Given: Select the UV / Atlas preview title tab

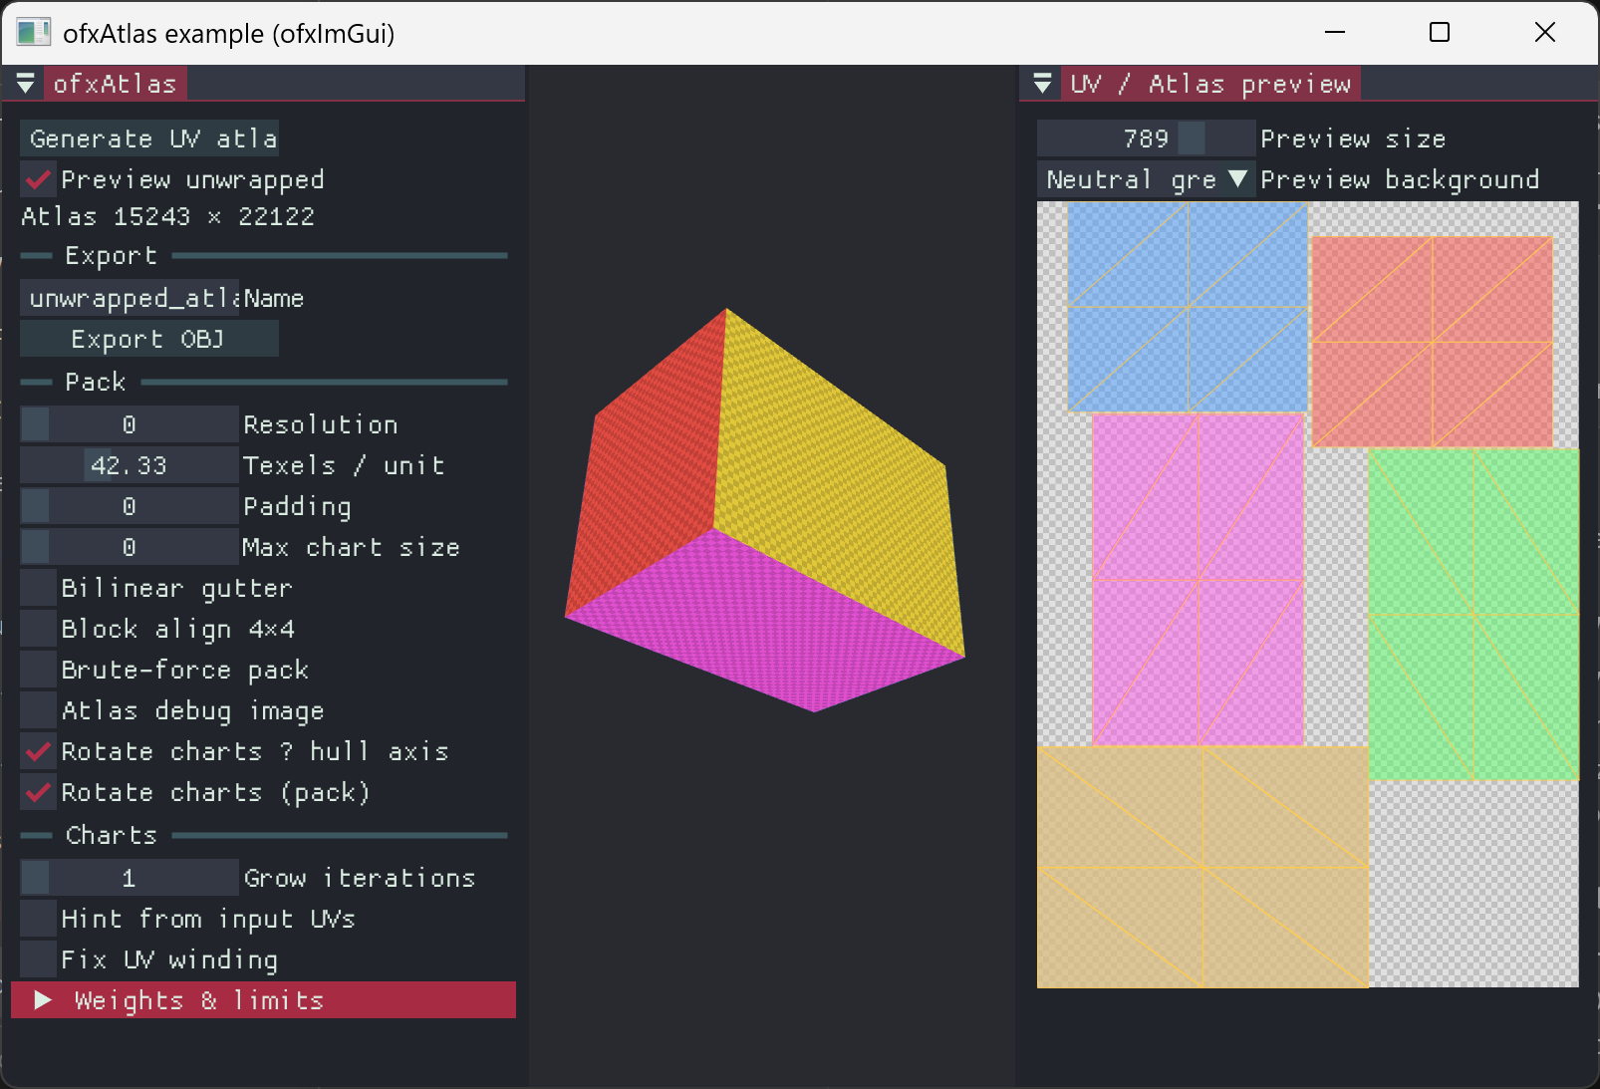Looking at the screenshot, I should [x=1210, y=84].
